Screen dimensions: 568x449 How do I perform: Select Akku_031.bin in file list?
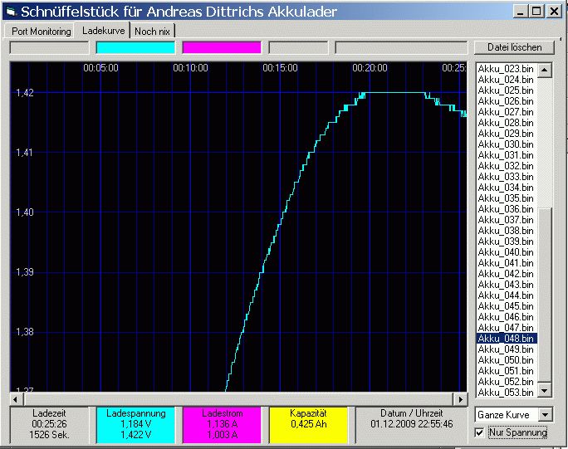pos(506,155)
